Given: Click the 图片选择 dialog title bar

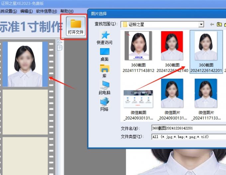Looking at the screenshot, I should (157, 14).
